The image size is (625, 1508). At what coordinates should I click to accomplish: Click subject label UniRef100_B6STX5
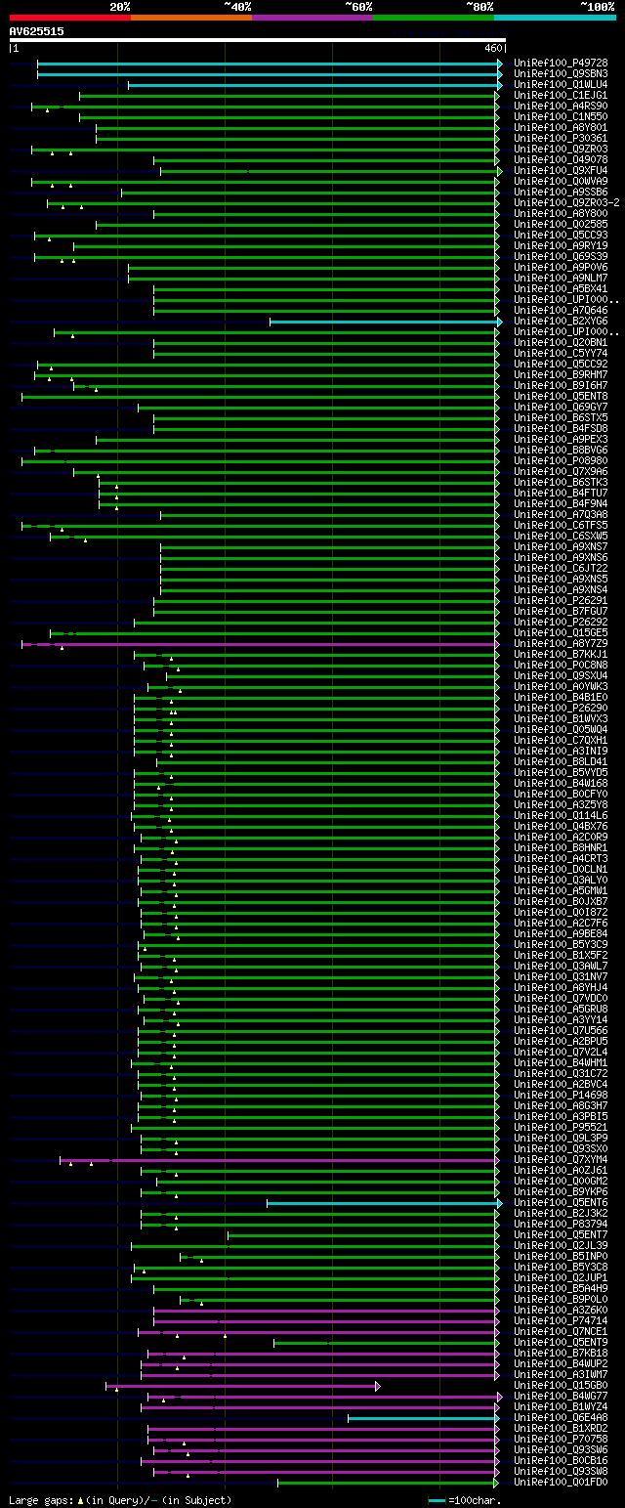tap(561, 417)
